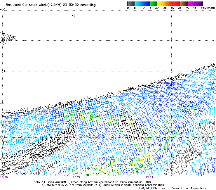Click the purple '13:50' pass time
Screen dimensions: 216x190
(x=4, y=177)
